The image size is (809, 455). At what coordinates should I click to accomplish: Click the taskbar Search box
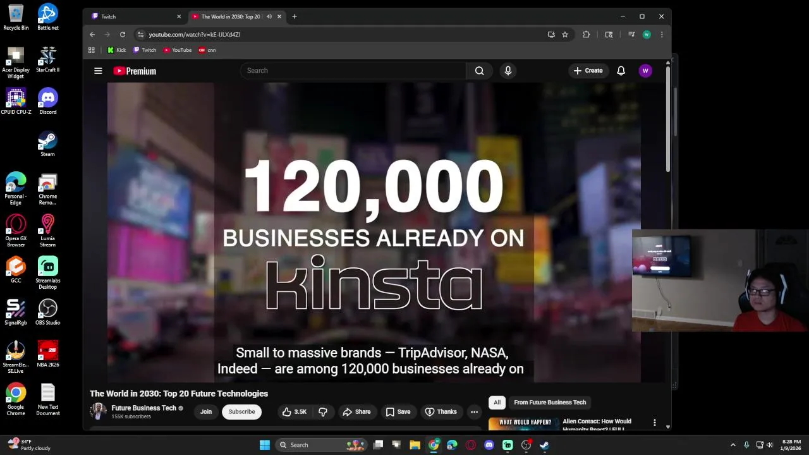point(322,445)
